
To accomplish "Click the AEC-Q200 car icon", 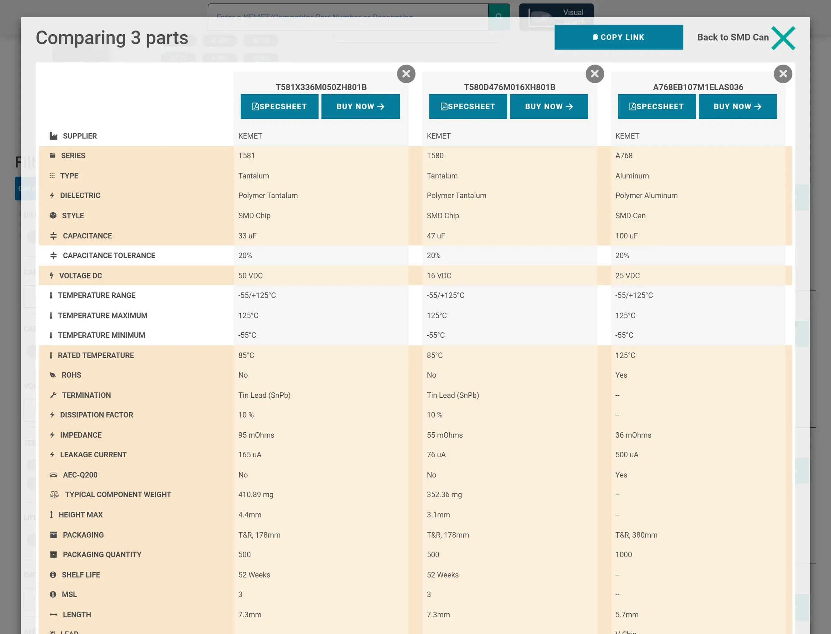I will pyautogui.click(x=54, y=475).
